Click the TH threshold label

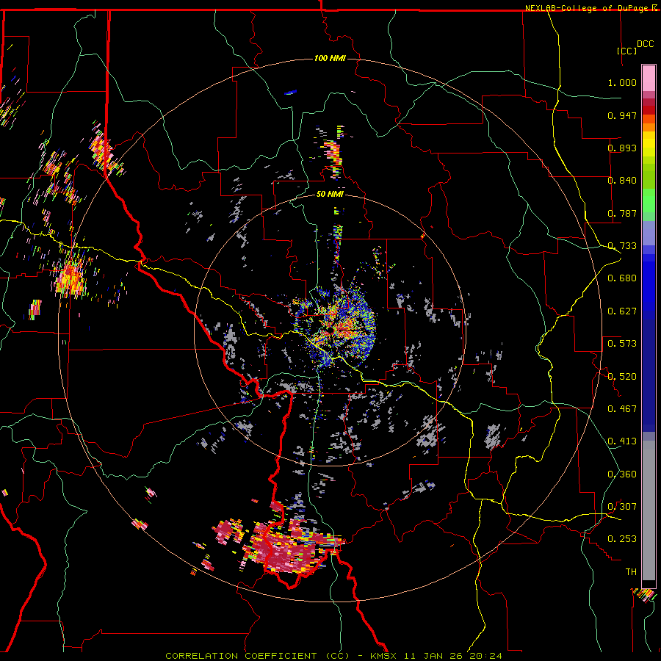(x=631, y=572)
